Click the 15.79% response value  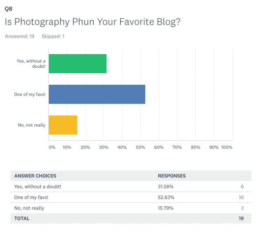point(166,208)
